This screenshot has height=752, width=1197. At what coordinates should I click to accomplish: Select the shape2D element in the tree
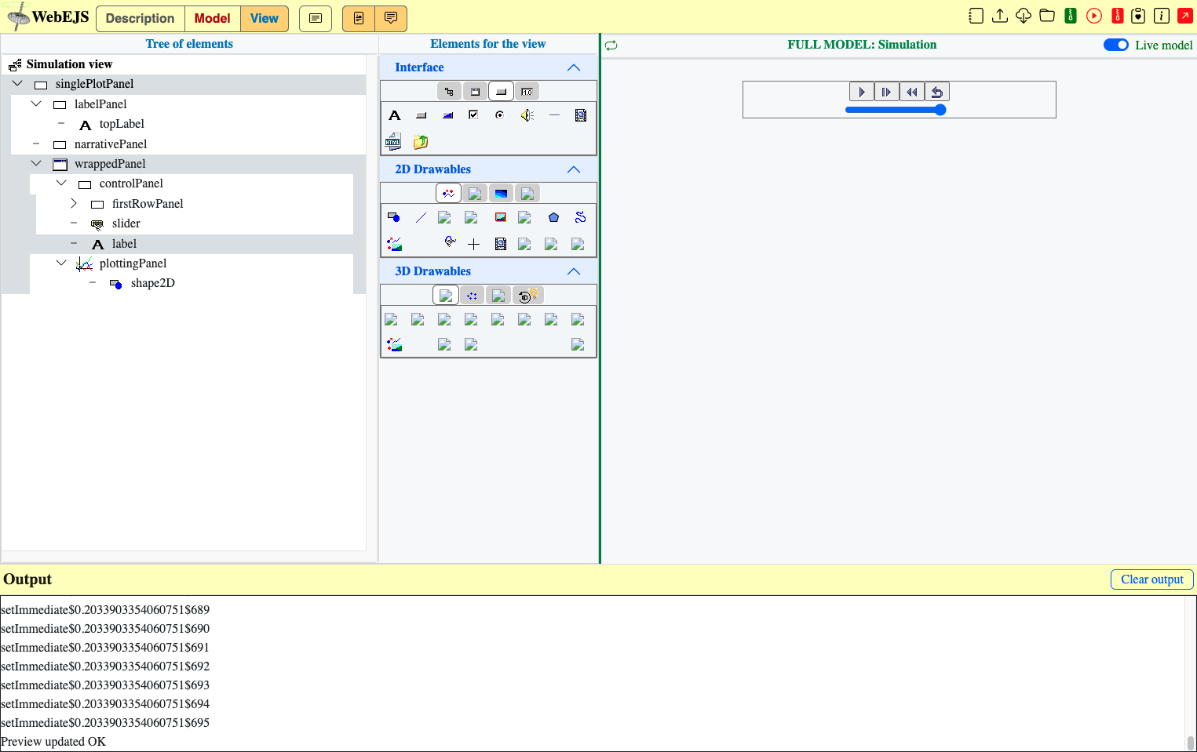[x=153, y=283]
